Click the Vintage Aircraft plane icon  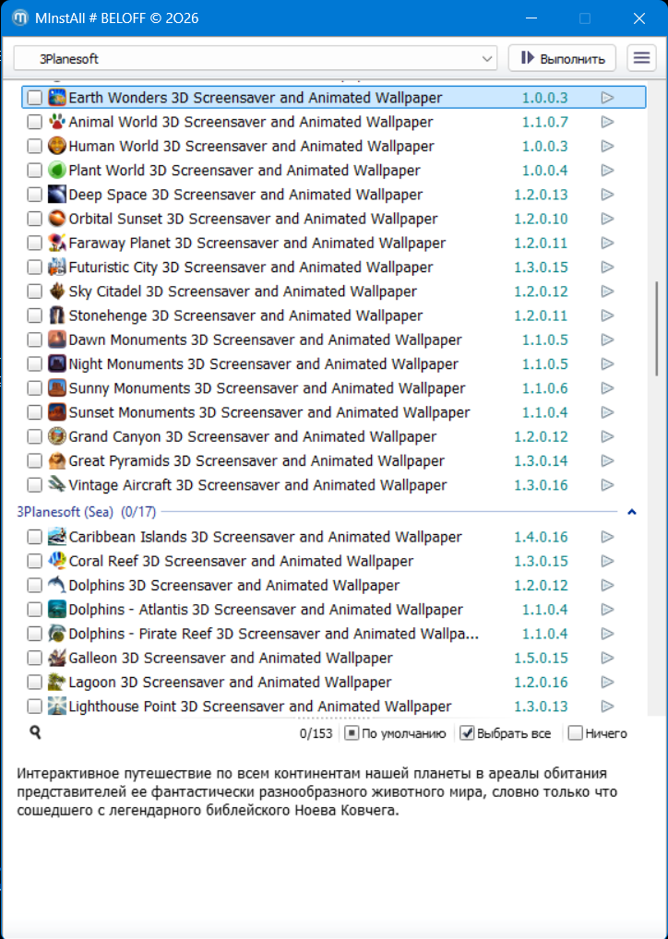tap(57, 485)
